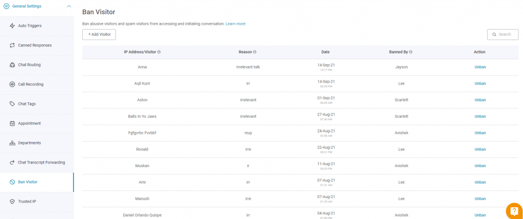Unban visitor Balls In Yo Jaws
This screenshot has width=523, height=219.
pyautogui.click(x=480, y=117)
